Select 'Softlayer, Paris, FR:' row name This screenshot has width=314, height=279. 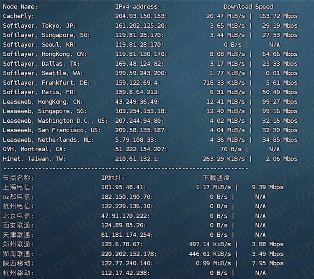coord(39,92)
